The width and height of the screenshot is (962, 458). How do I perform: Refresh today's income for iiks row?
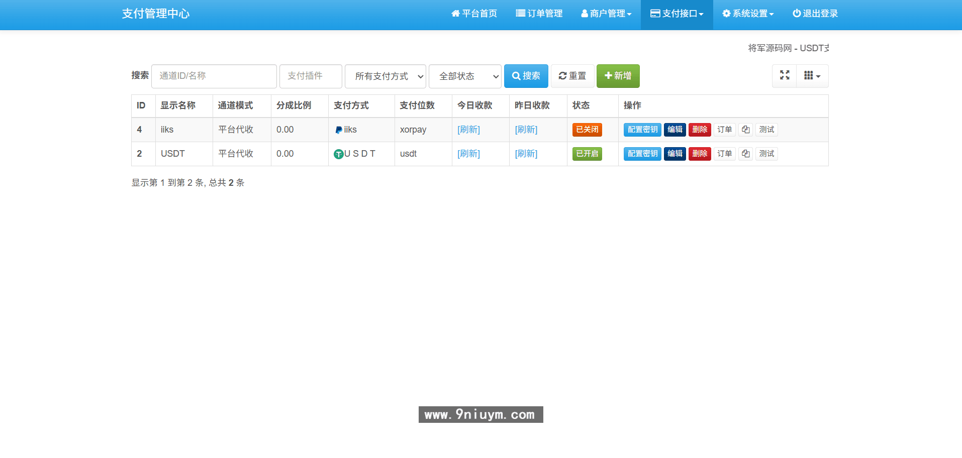[468, 130]
